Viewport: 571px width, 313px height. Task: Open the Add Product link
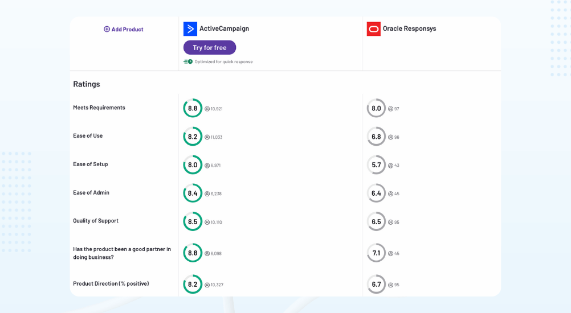[x=127, y=29]
